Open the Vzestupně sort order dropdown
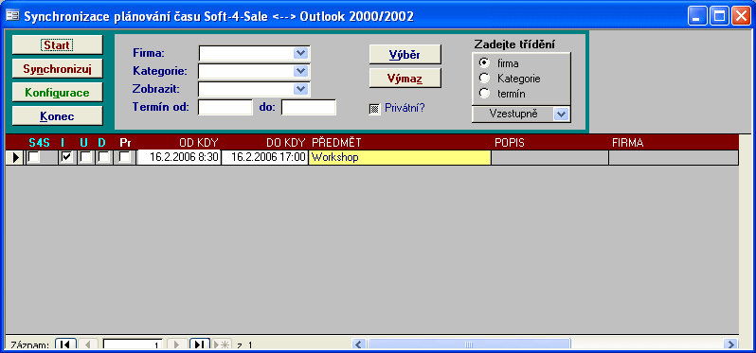This screenshot has width=756, height=353. click(x=561, y=115)
